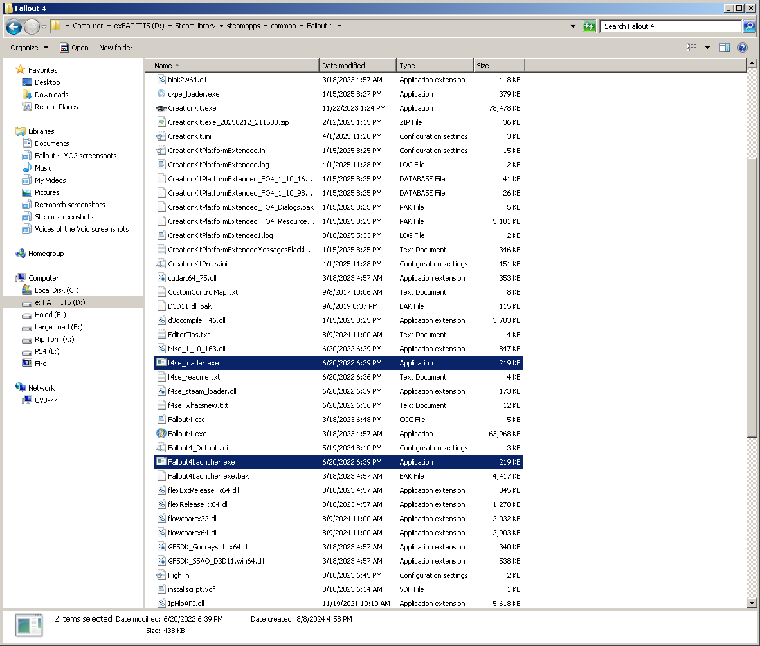The image size is (760, 646).
Task: Select the Fallout4_Default.ini file icon
Action: pyautogui.click(x=161, y=448)
